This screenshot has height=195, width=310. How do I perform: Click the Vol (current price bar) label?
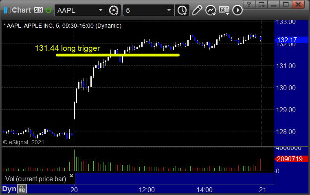coord(35,179)
